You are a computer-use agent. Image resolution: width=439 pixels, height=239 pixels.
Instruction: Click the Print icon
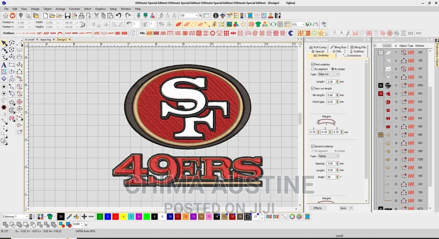81,16
